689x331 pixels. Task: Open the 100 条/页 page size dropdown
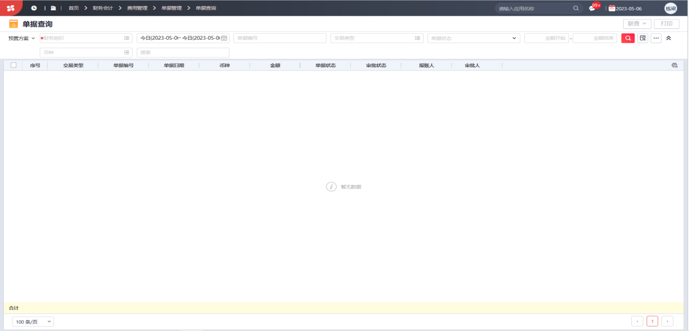33,322
